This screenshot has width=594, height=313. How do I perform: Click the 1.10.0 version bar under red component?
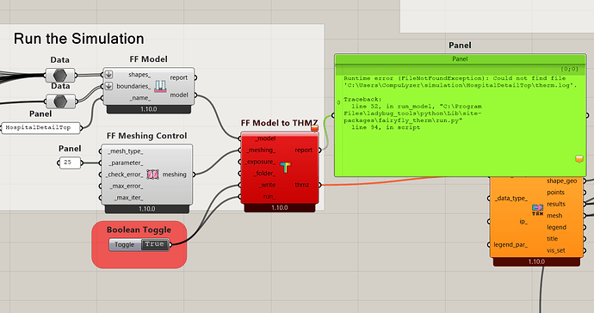coord(280,208)
